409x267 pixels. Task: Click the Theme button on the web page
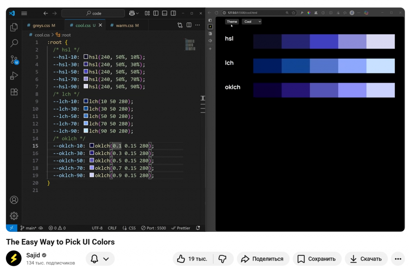coord(232,22)
